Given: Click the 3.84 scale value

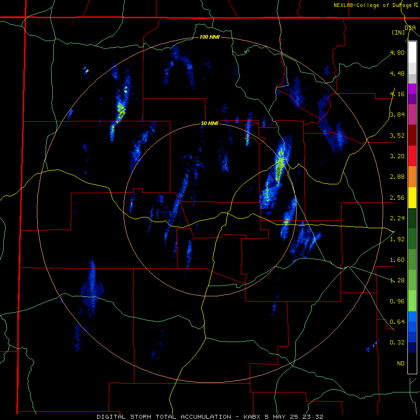Looking at the screenshot, I should point(397,115).
